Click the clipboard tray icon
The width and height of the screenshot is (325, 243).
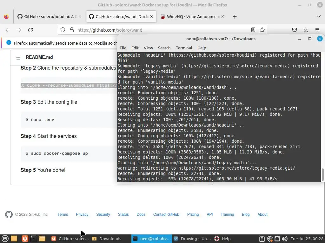click(x=262, y=239)
